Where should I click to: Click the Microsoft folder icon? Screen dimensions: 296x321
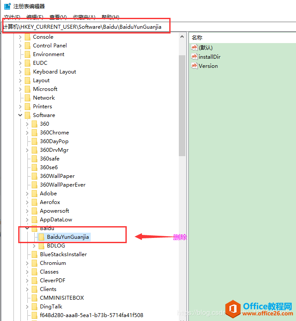pos(28,89)
